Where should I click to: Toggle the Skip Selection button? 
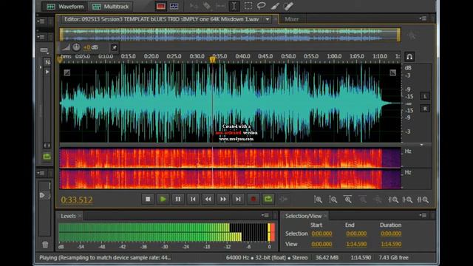click(x=283, y=199)
